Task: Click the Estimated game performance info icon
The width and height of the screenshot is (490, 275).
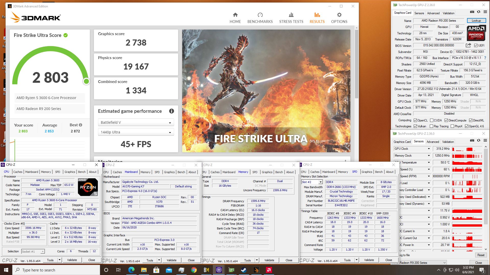Action: point(171,111)
